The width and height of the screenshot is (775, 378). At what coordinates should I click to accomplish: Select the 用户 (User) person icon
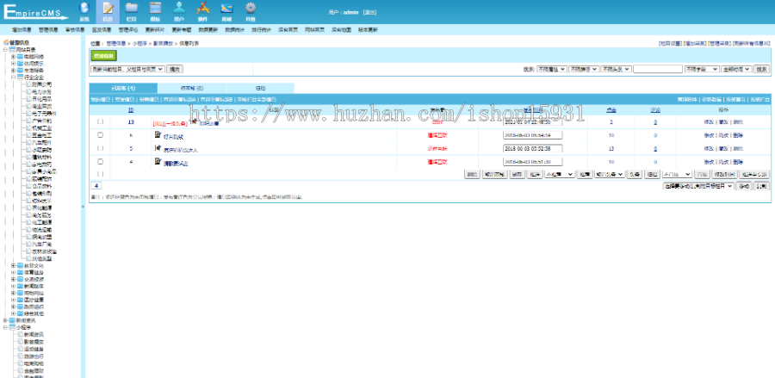[x=179, y=9]
